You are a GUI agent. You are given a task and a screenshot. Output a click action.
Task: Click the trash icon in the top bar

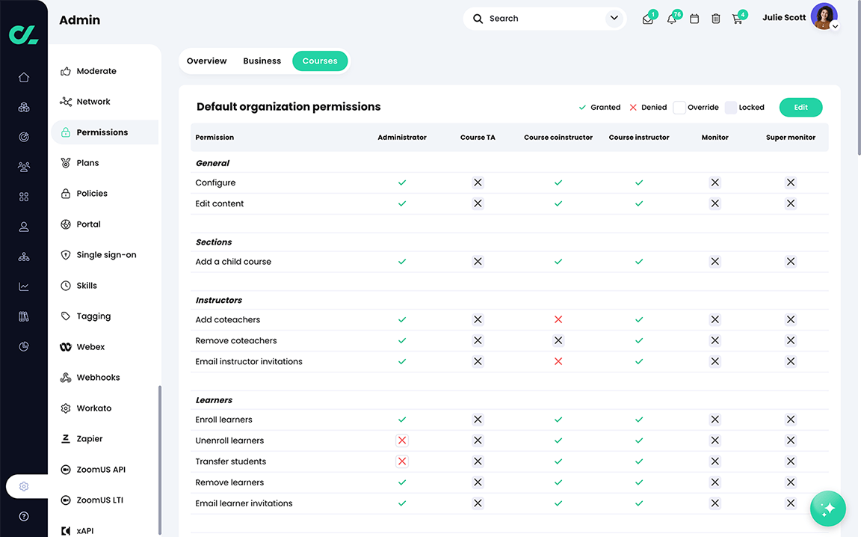pos(715,19)
